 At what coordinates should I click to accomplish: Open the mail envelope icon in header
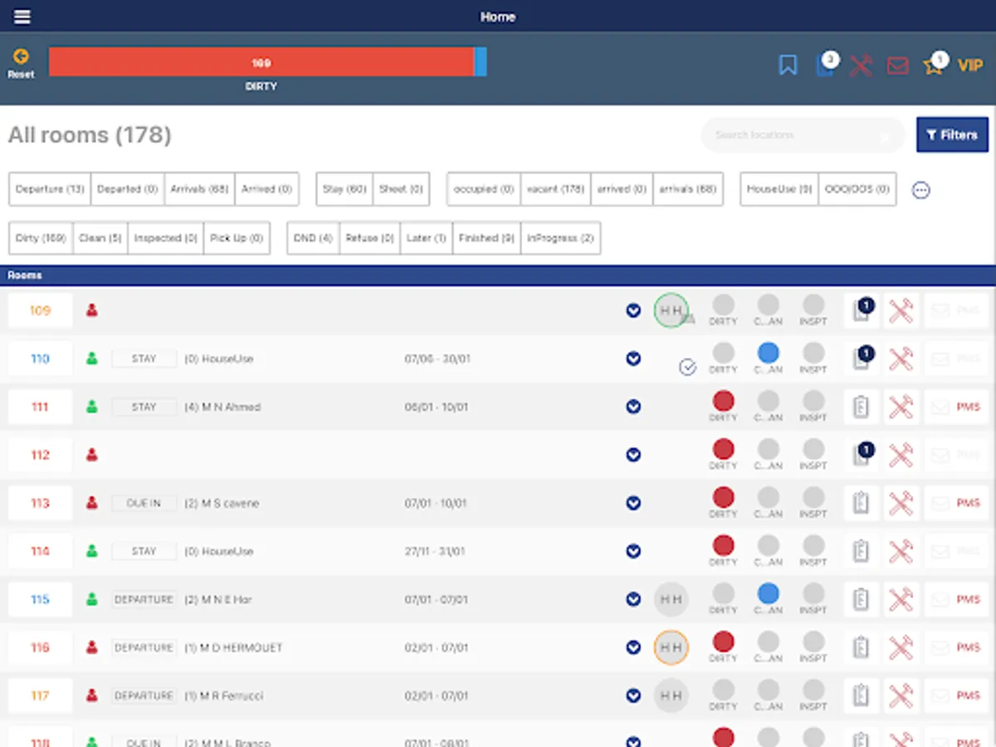(897, 66)
